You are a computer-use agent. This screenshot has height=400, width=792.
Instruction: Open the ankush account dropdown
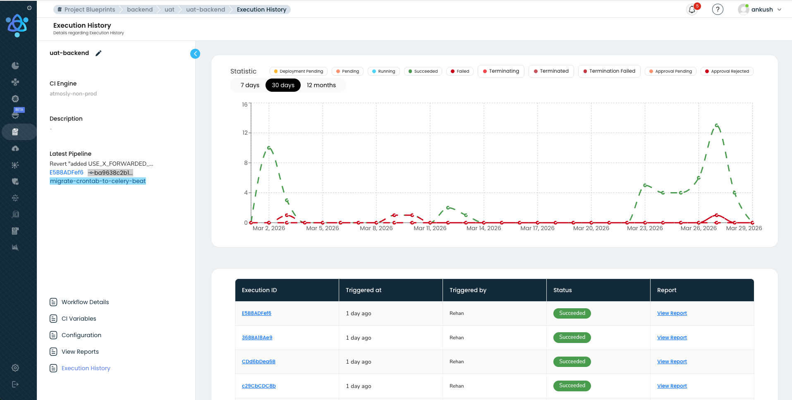[x=761, y=9]
